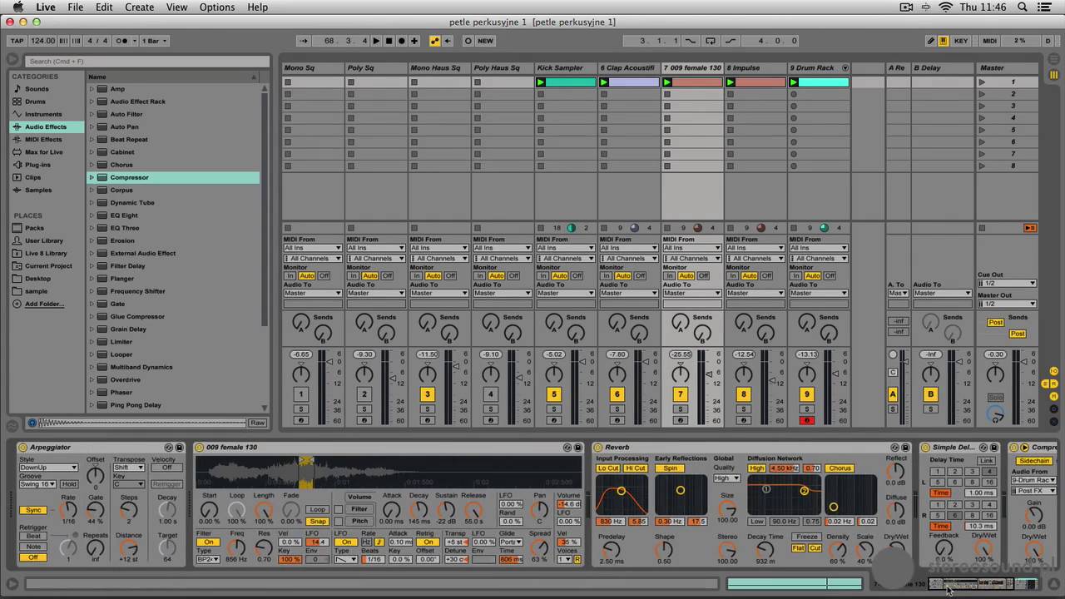Screen dimensions: 1065x599
Task: Open the Transpose dropdown showing Shift
Action: (129, 468)
